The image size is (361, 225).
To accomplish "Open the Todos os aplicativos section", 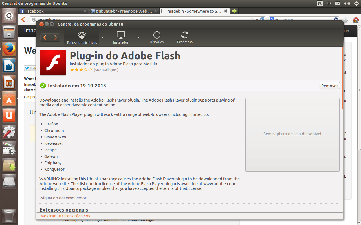I will 82,38.
